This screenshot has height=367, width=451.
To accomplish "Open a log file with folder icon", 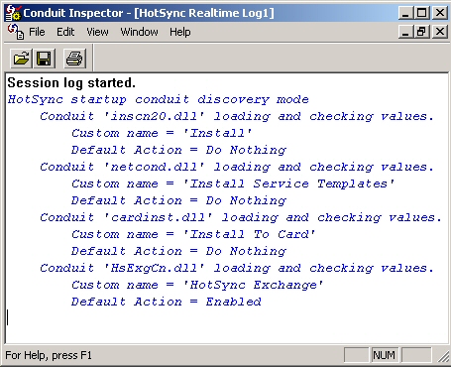I will point(21,59).
